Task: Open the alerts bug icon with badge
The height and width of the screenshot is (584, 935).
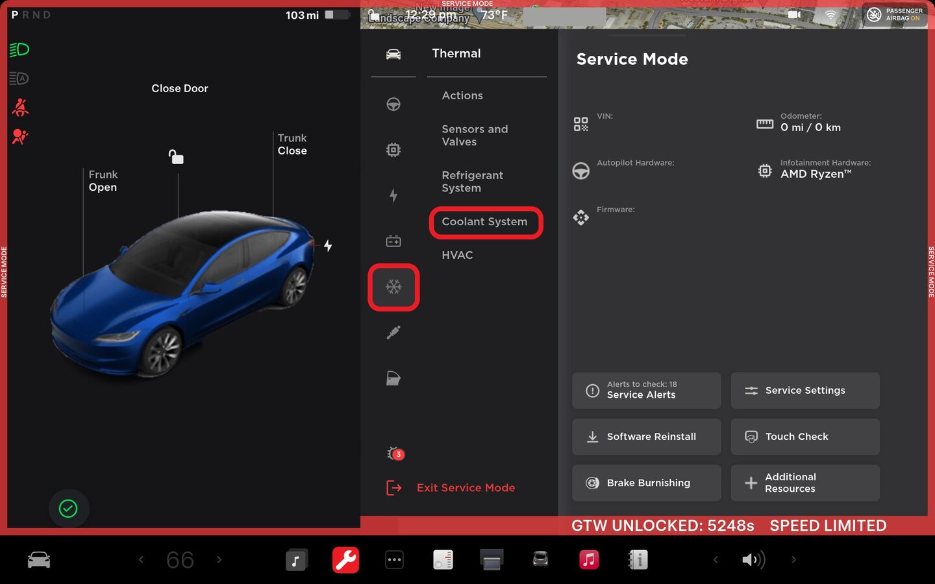Action: [395, 454]
